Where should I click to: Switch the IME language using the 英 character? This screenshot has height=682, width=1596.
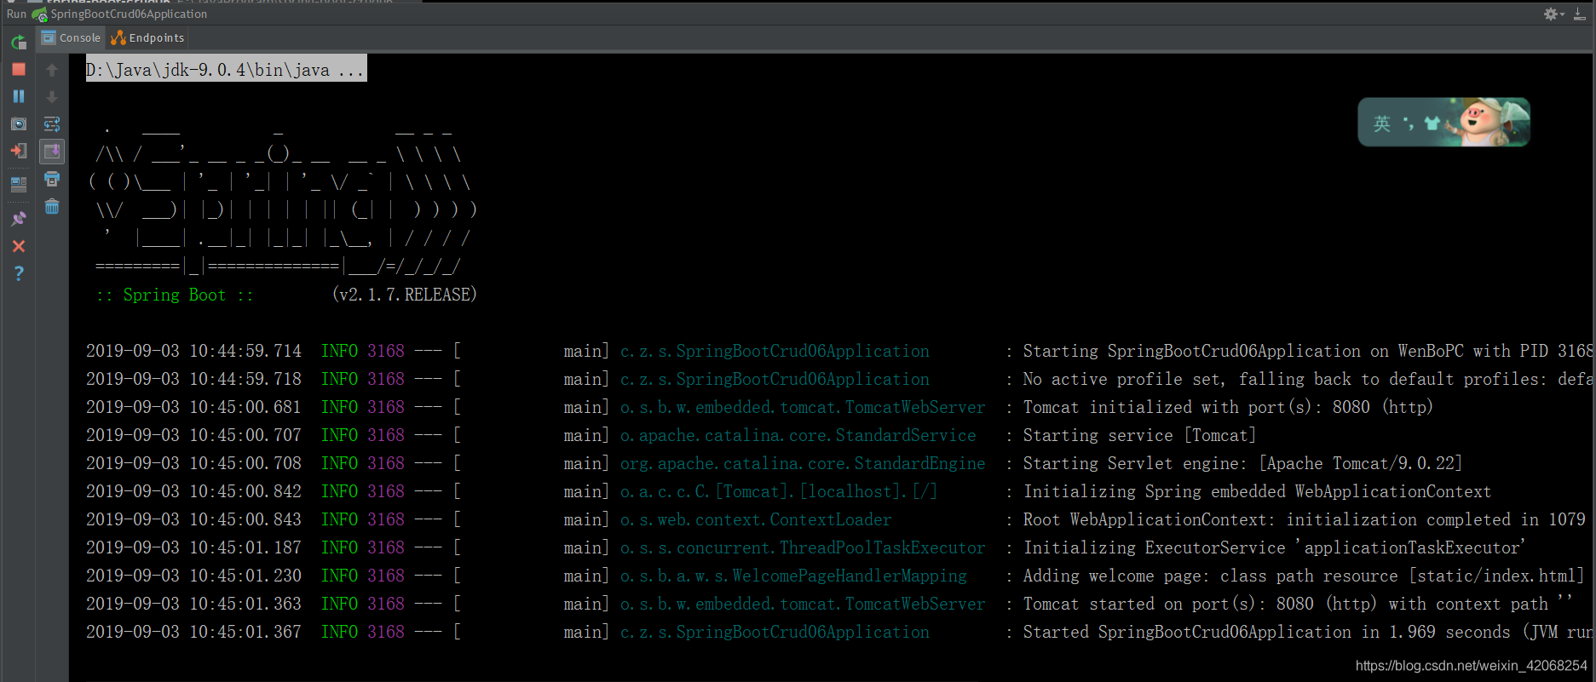point(1382,123)
